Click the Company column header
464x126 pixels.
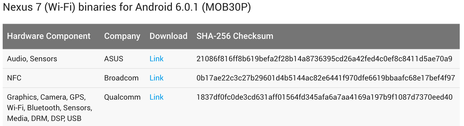tap(122, 36)
